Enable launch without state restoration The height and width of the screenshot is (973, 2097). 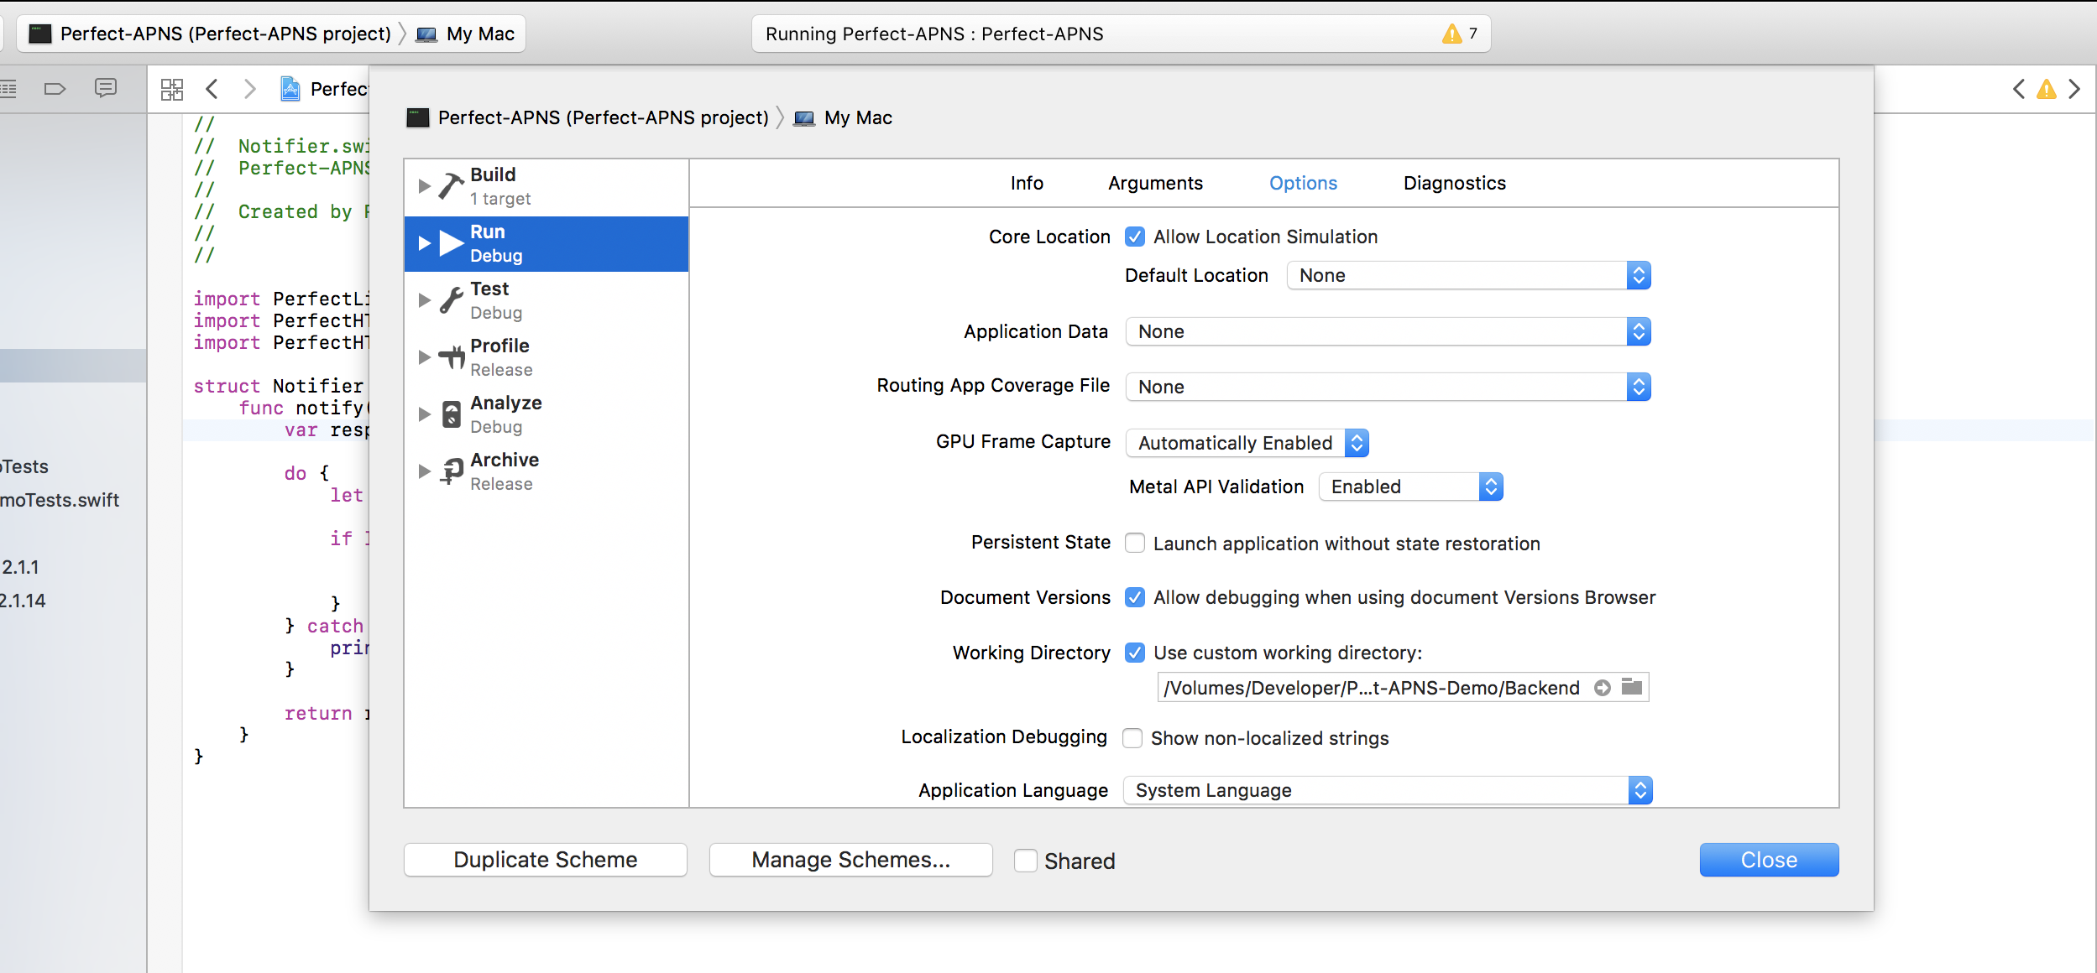click(1135, 544)
